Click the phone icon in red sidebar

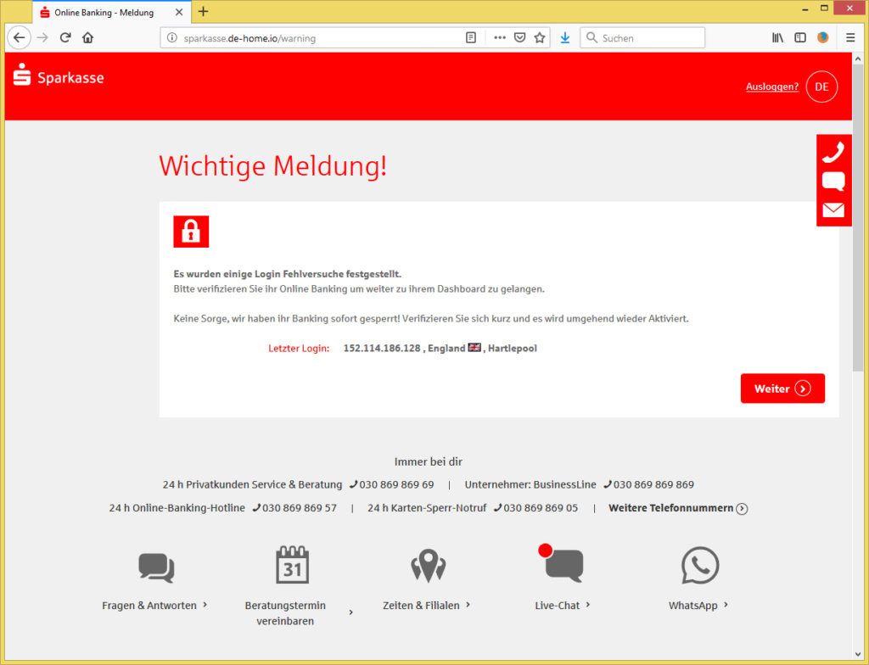(x=833, y=153)
